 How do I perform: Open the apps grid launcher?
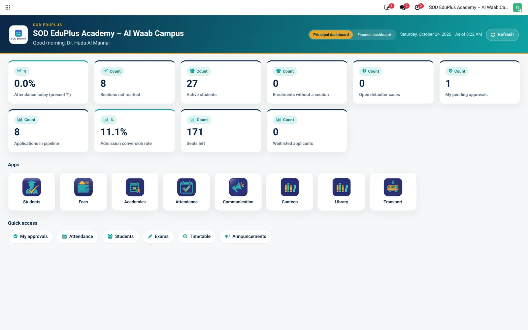8,7
